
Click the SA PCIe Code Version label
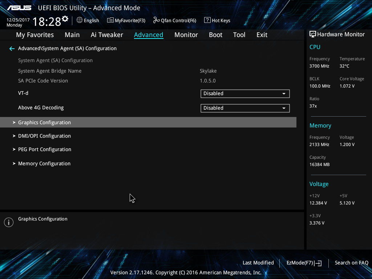[43, 81]
